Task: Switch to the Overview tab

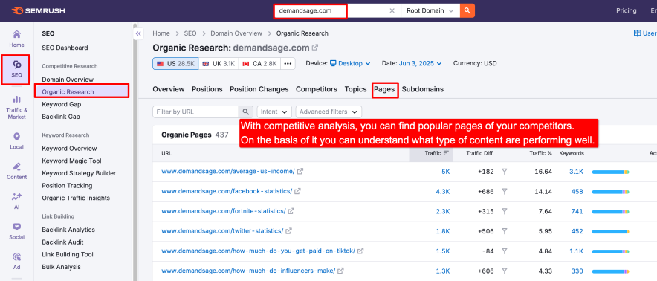Action: point(169,89)
